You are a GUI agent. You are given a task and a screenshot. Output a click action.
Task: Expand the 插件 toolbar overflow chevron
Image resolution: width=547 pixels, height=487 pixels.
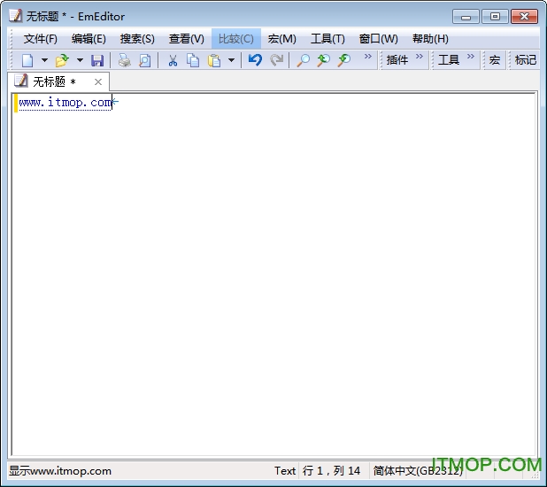(420, 56)
